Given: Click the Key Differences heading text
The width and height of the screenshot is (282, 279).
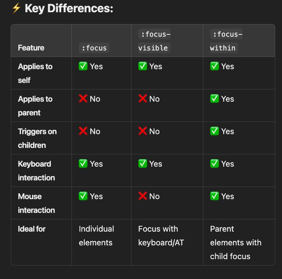Looking at the screenshot, I should (69, 8).
